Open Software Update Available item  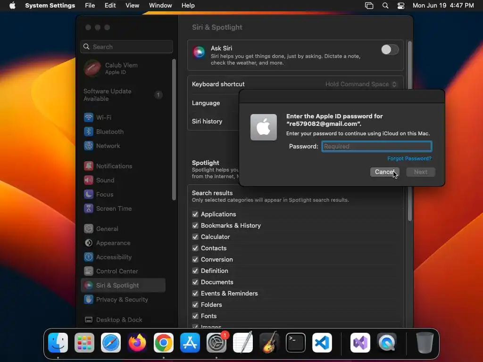(x=123, y=95)
